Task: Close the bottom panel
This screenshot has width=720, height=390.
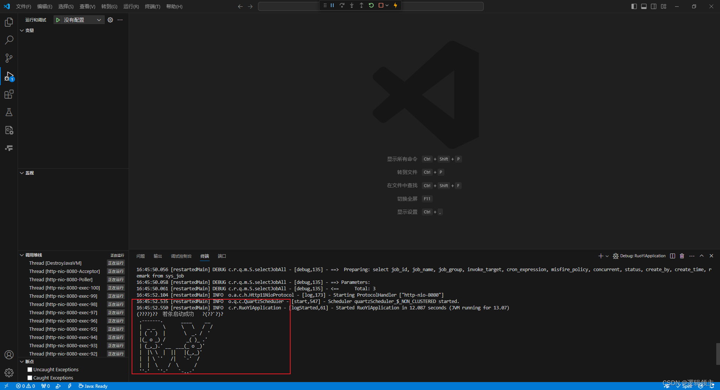Action: [711, 256]
